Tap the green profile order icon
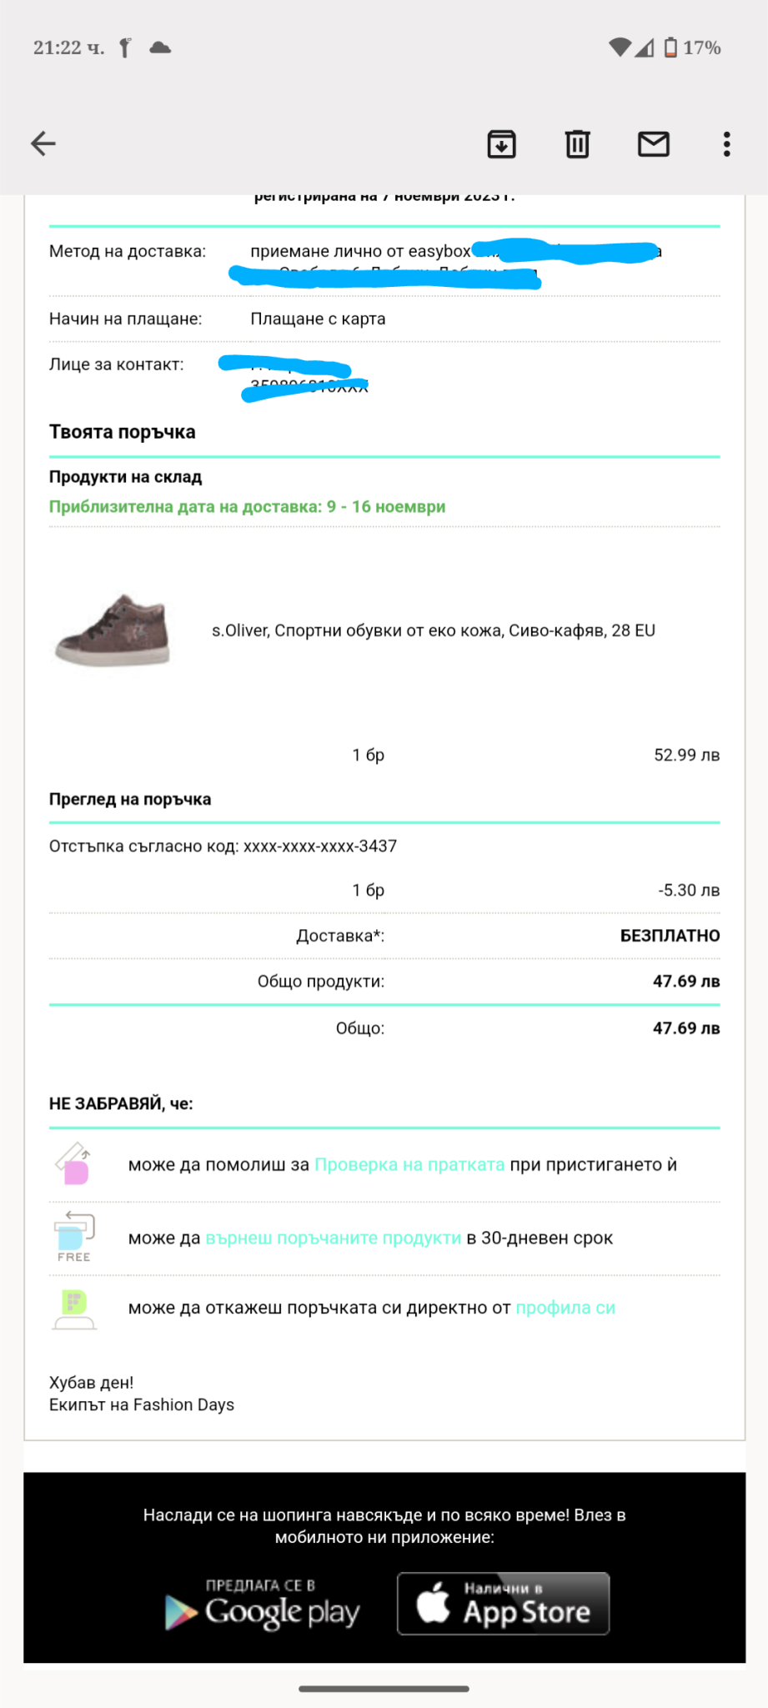This screenshot has width=768, height=1708. click(x=74, y=1309)
